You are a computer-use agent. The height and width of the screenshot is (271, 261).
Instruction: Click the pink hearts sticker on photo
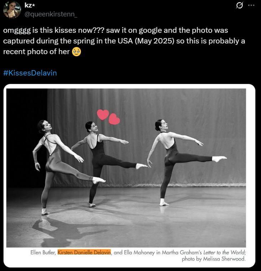point(108,117)
